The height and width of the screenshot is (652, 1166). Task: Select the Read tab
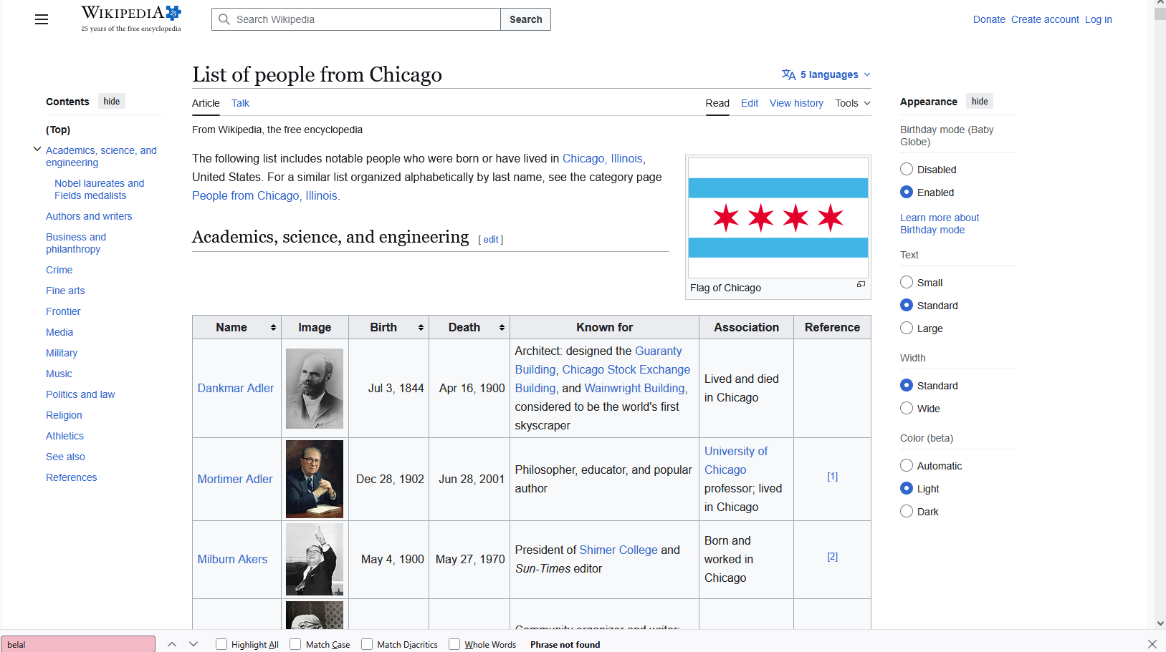[717, 103]
